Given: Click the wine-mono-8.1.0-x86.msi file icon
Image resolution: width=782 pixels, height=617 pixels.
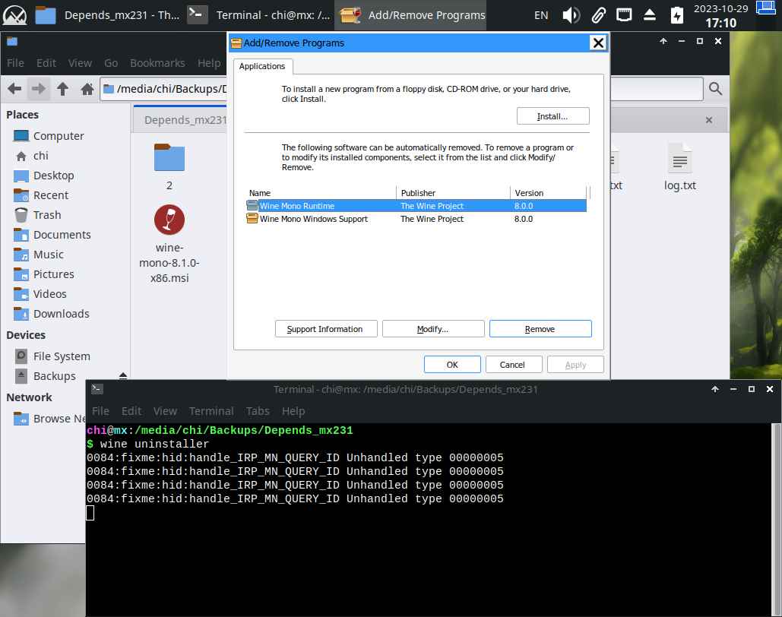Looking at the screenshot, I should [169, 220].
